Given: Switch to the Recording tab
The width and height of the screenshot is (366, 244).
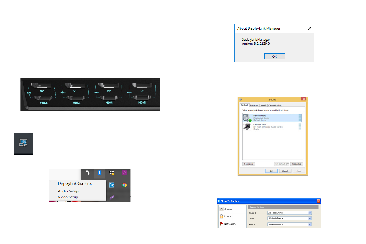Looking at the screenshot, I should coord(254,105).
